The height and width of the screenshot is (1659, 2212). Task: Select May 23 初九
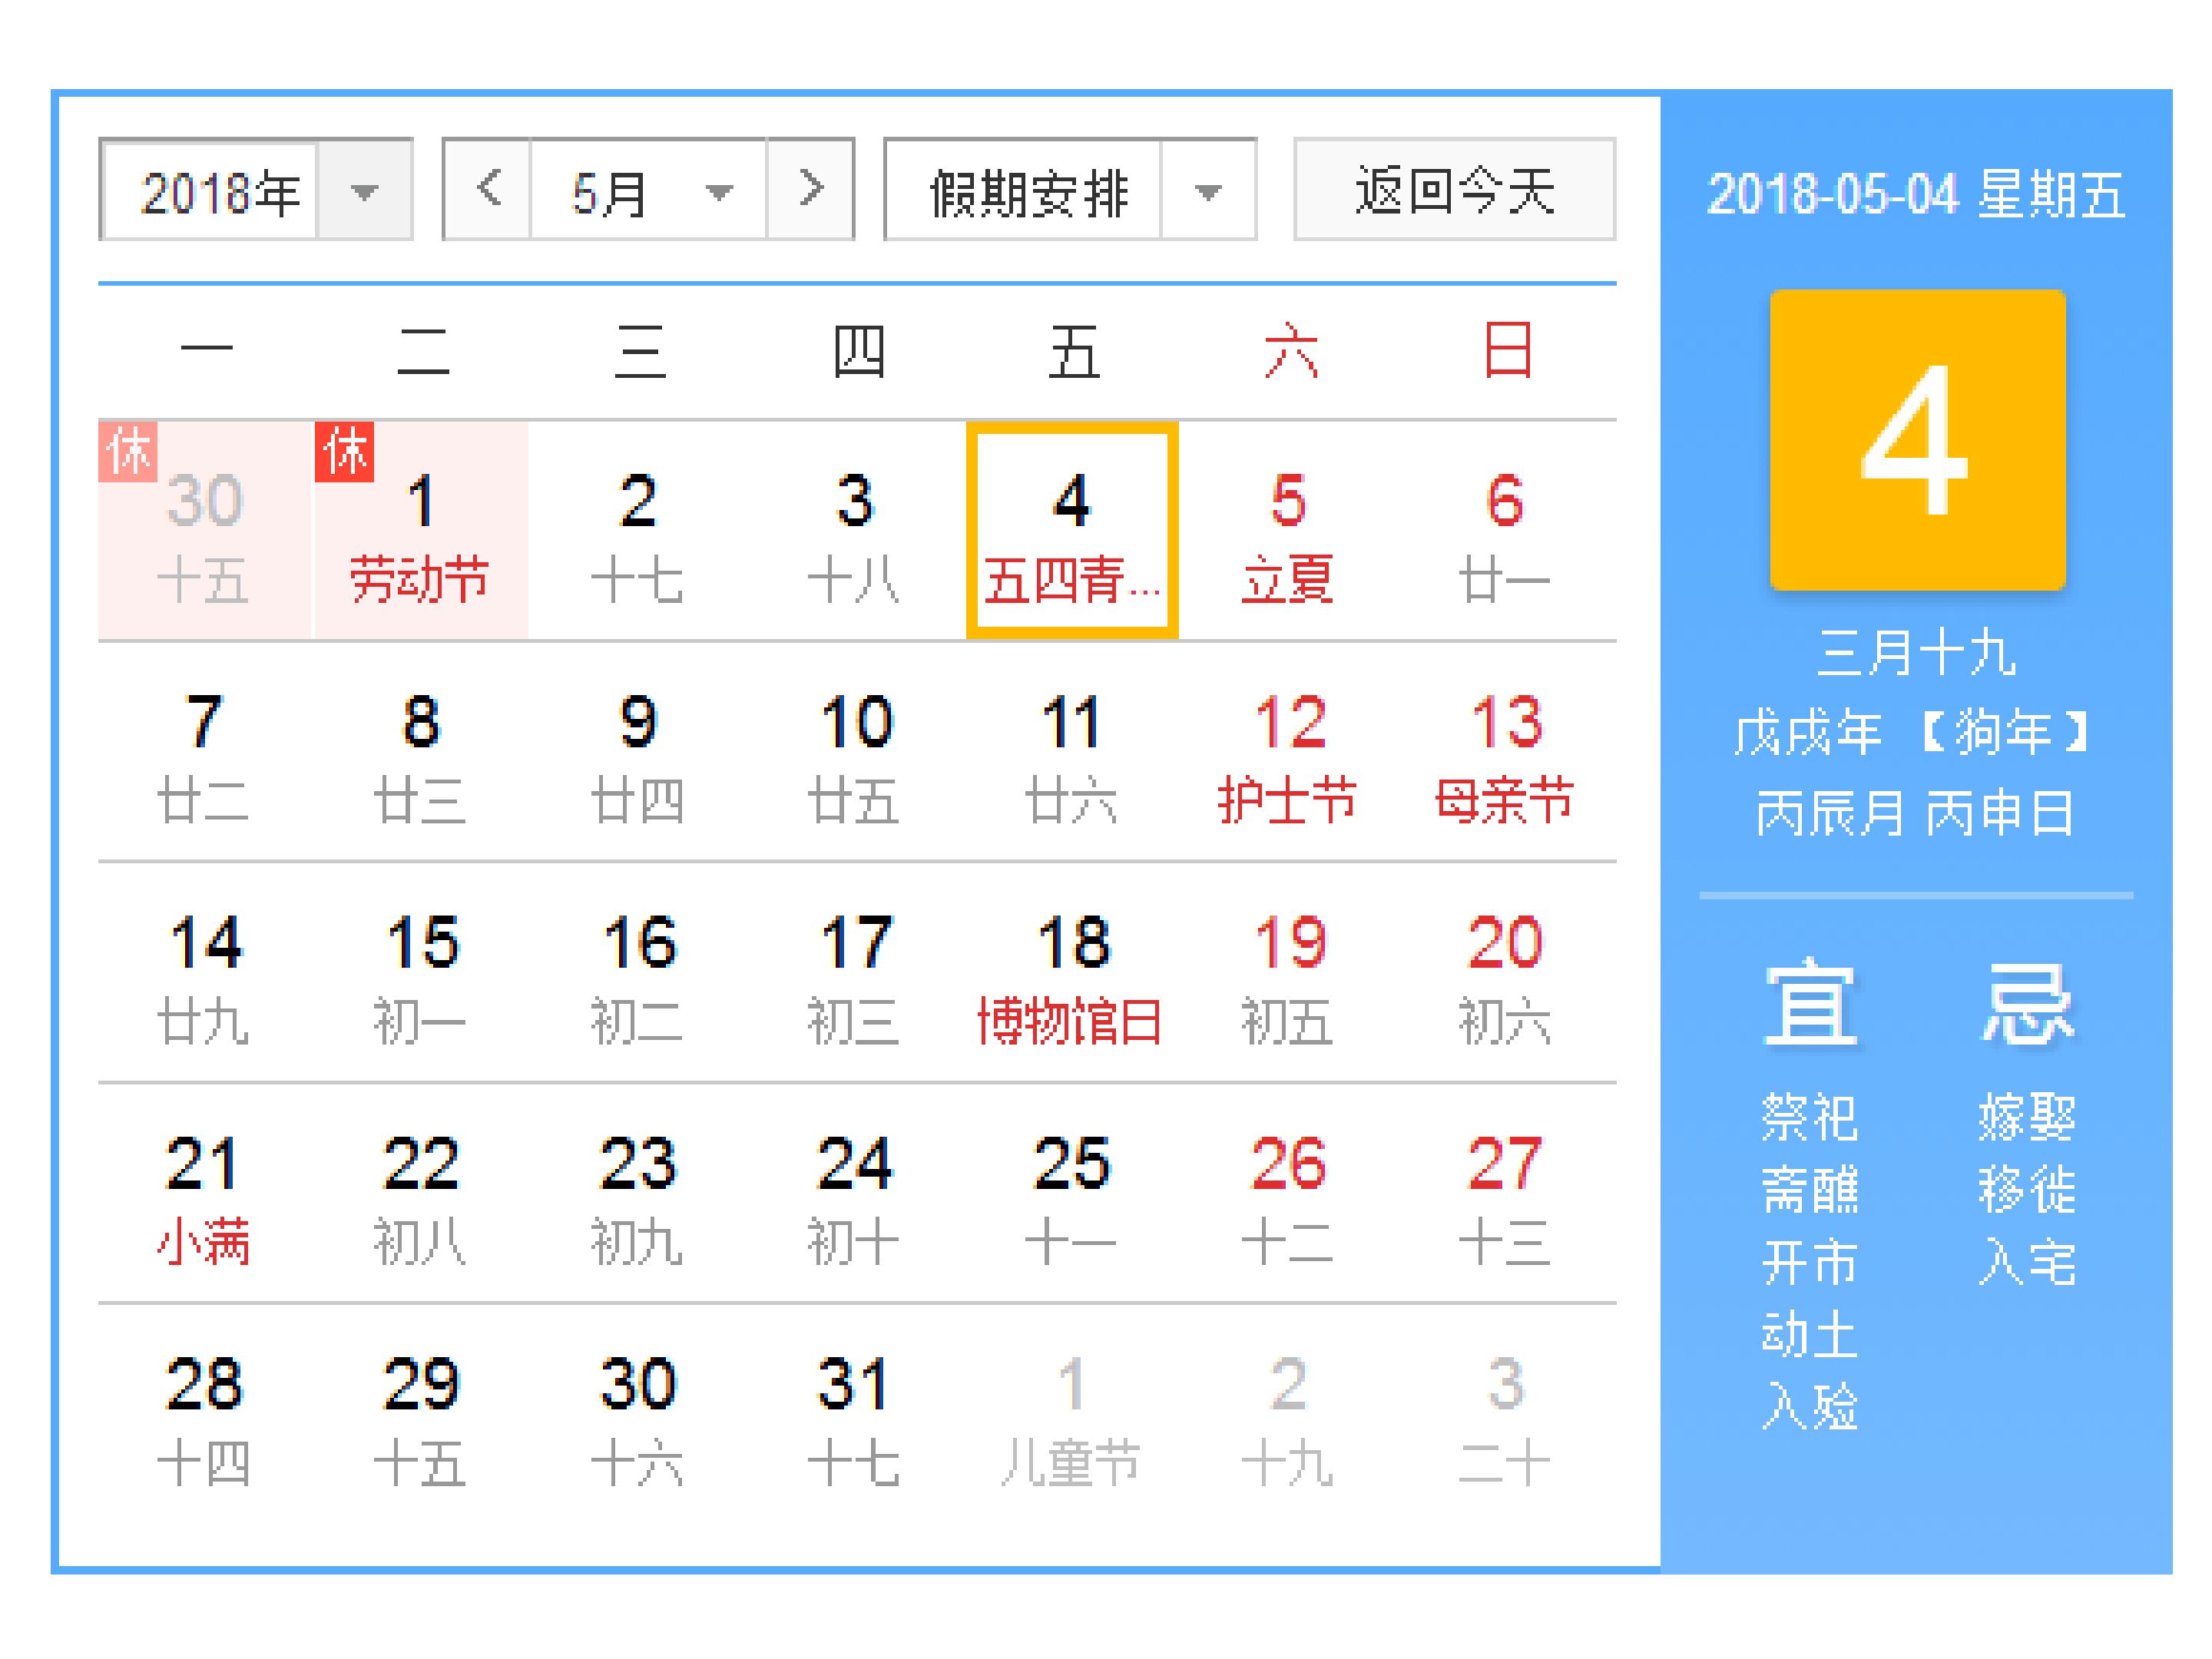point(638,1194)
